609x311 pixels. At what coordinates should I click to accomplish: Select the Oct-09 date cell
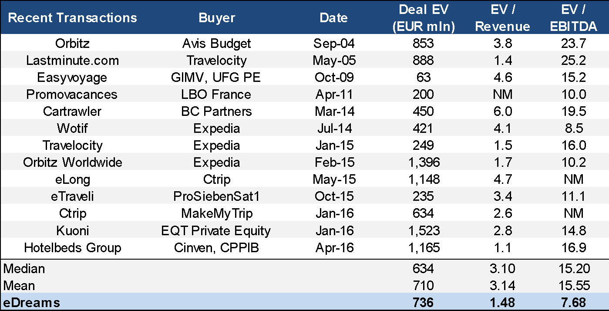(334, 77)
